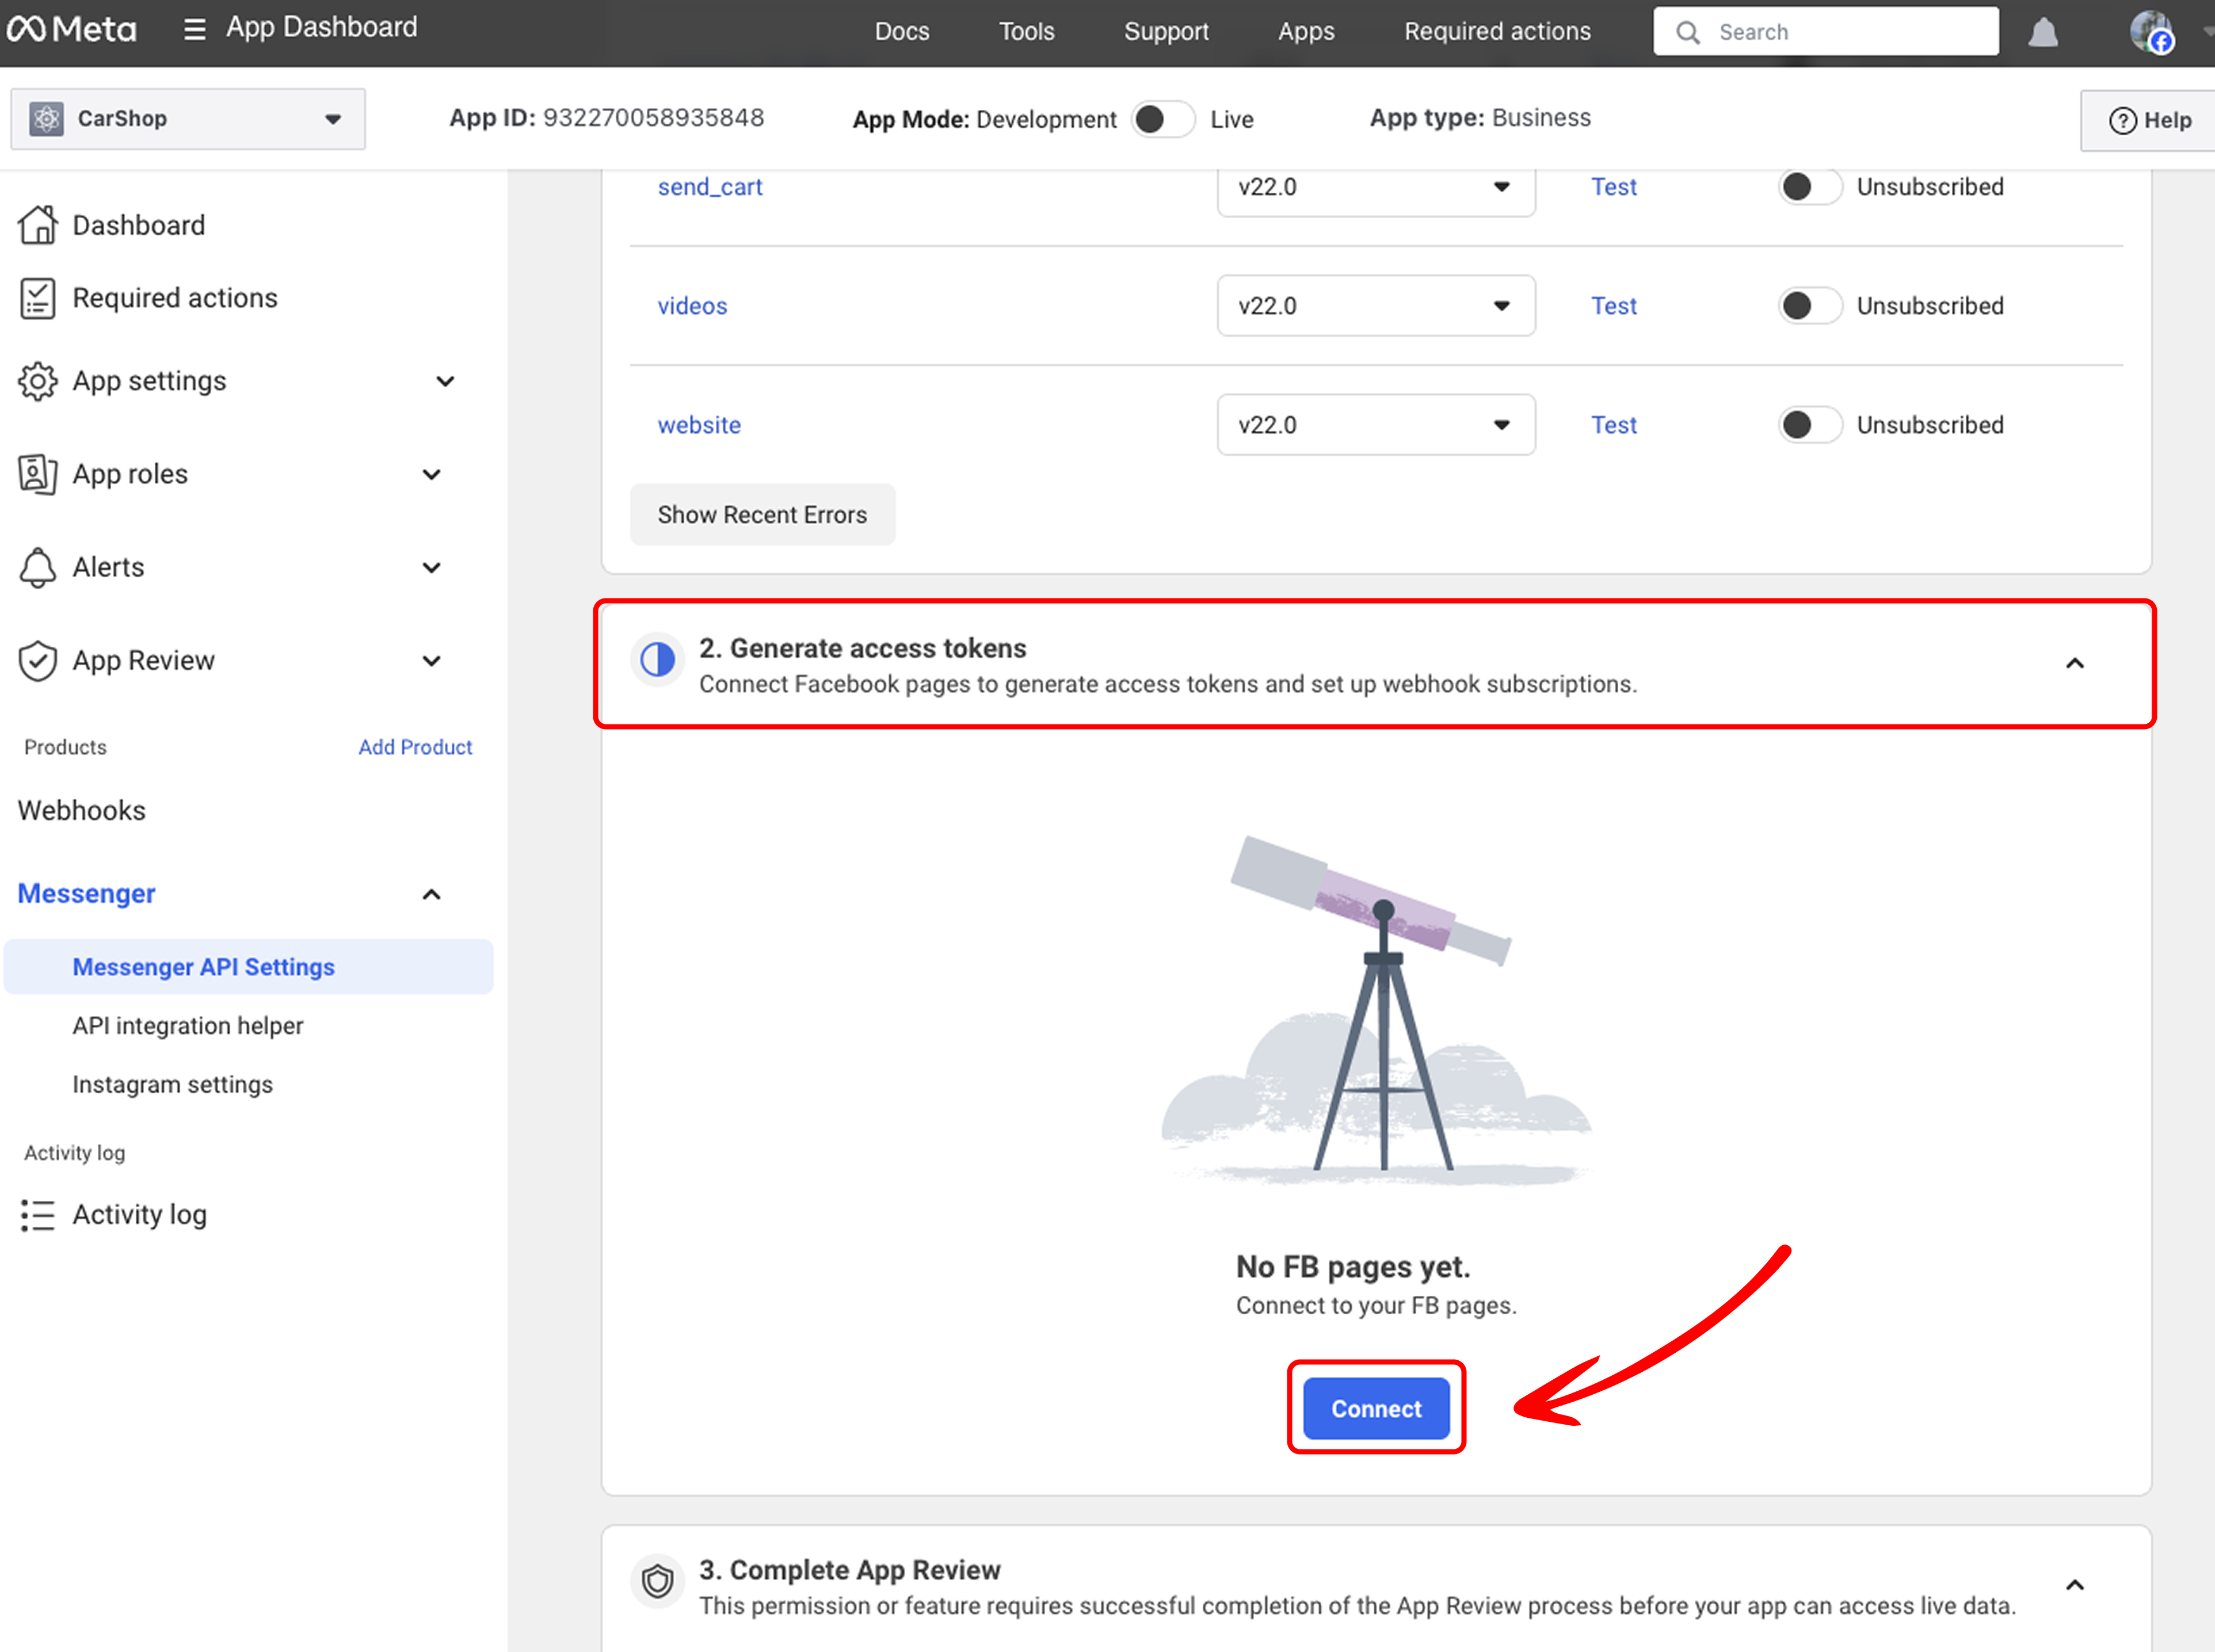Click the magnifier icon in Search
Image resolution: width=2215 pixels, height=1652 pixels.
coord(1688,33)
